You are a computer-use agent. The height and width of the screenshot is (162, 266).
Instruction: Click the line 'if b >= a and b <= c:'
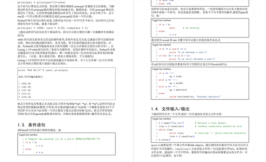pyautogui.click(x=173, y=49)
